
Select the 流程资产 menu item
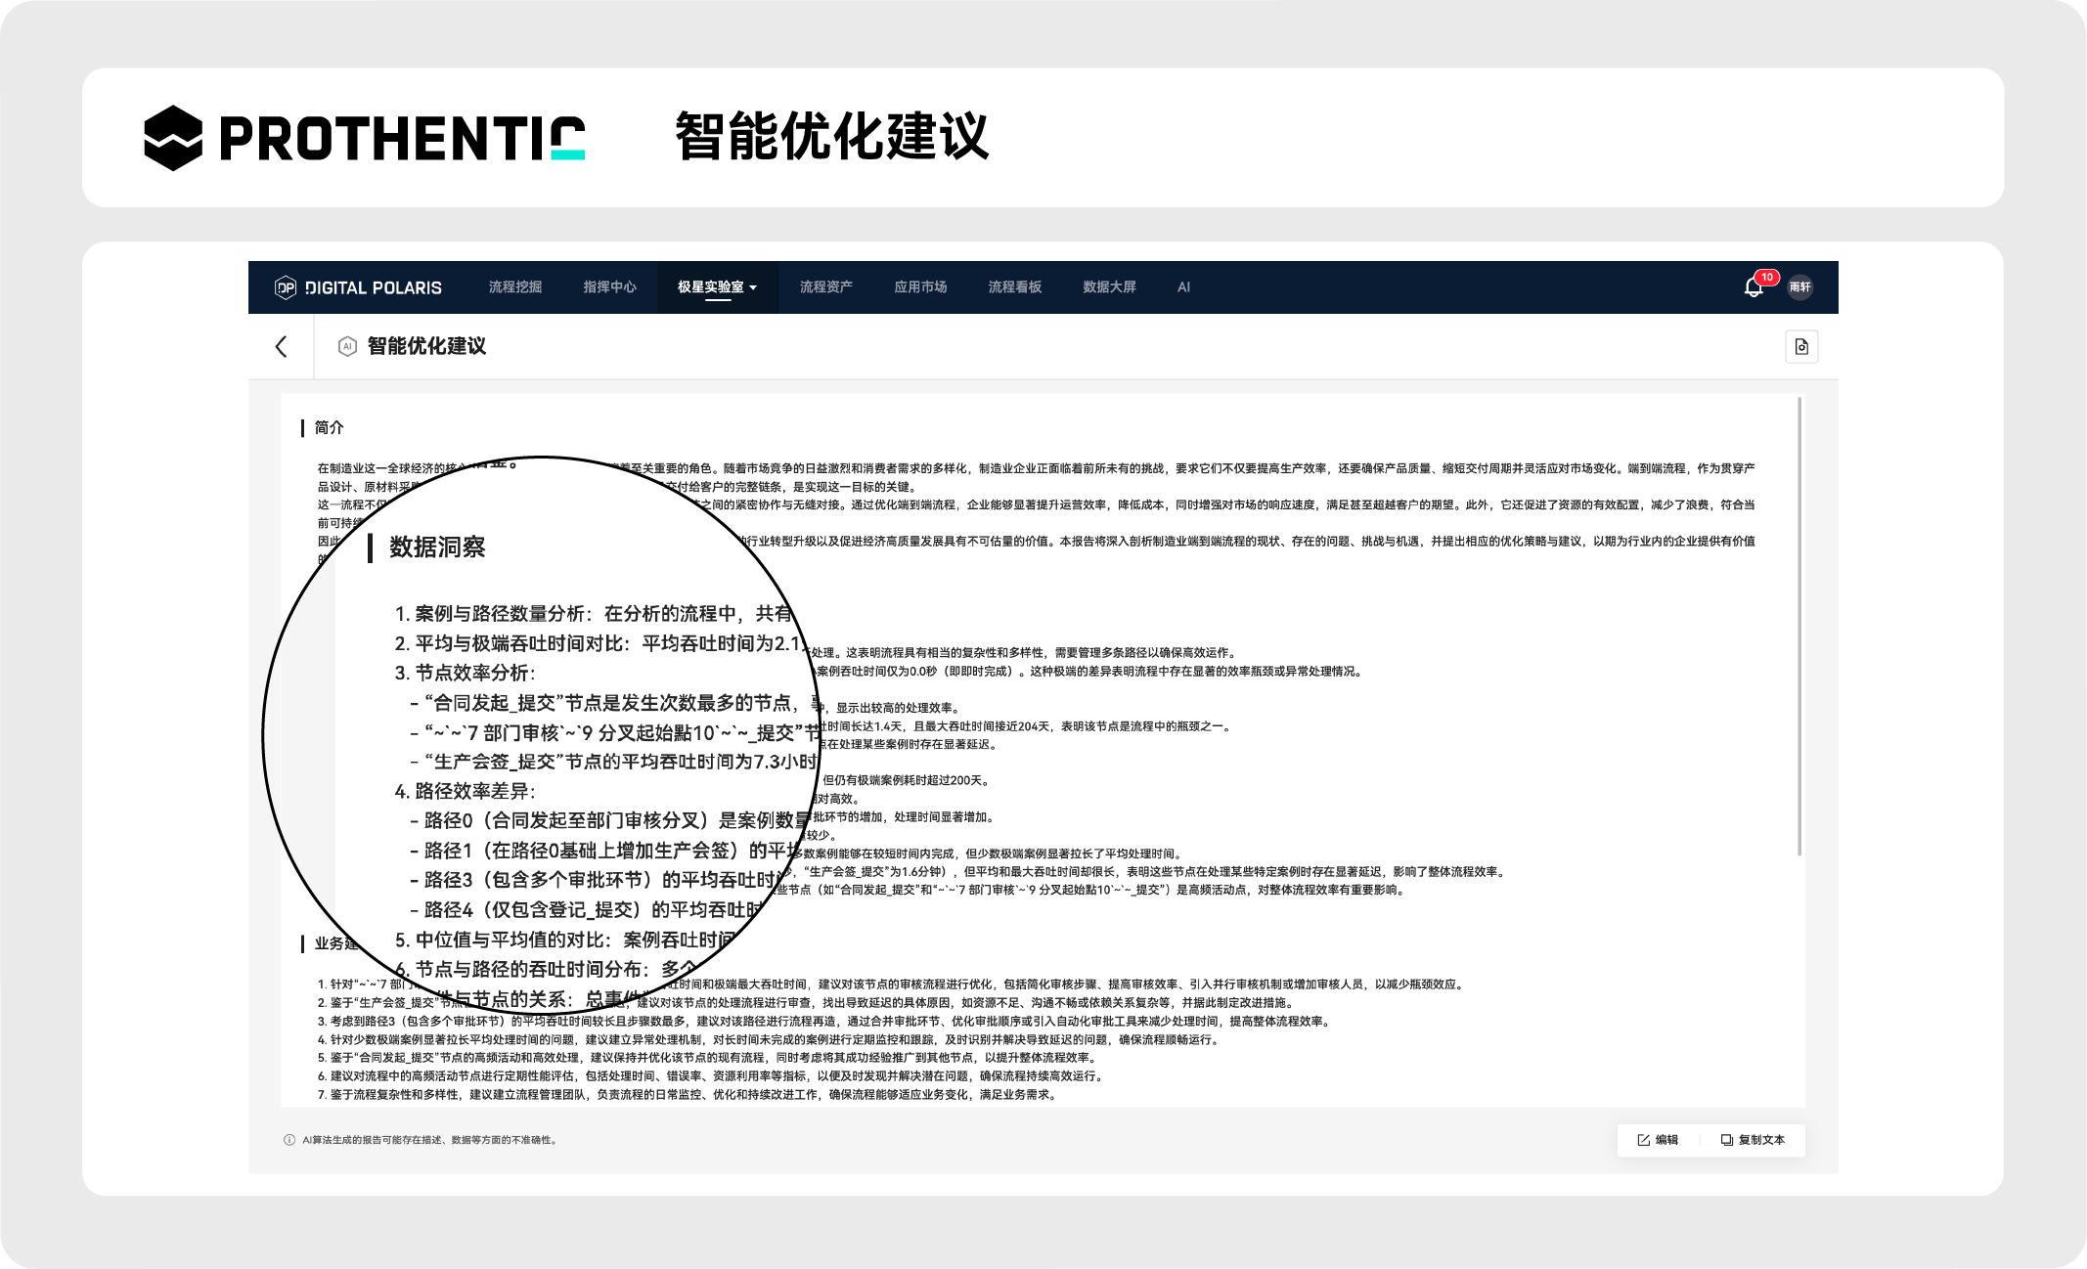click(x=825, y=287)
